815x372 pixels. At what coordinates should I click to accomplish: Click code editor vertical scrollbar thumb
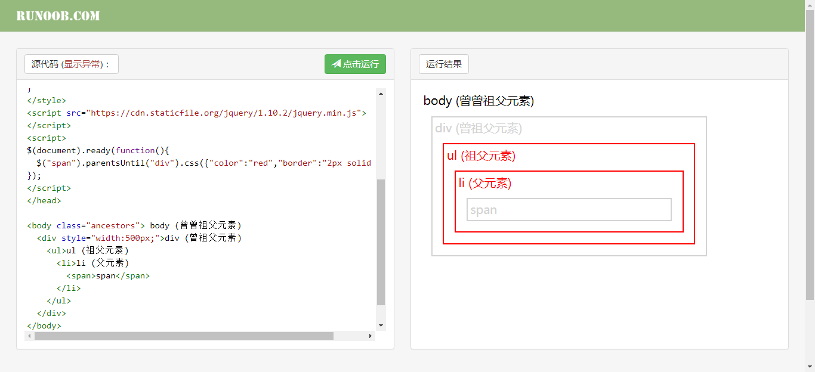(381, 242)
